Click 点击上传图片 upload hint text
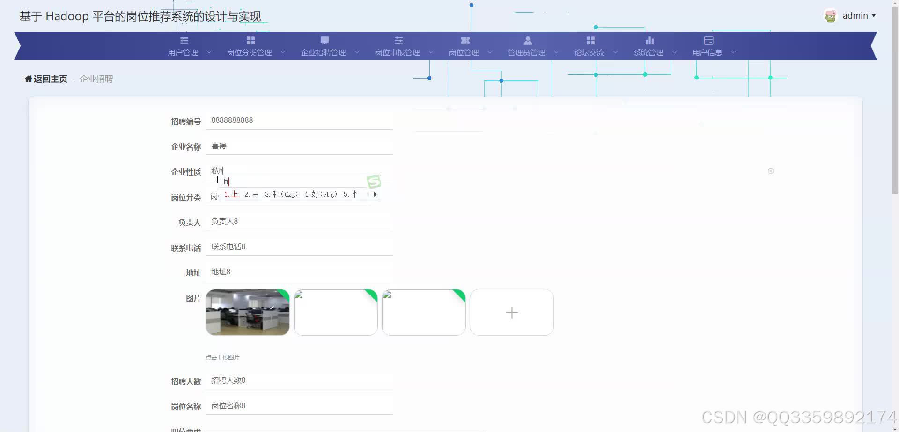 tap(222, 358)
